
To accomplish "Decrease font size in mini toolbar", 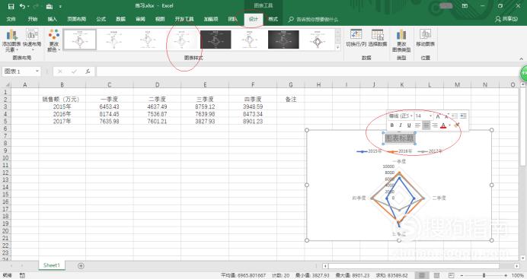I will 446,116.
